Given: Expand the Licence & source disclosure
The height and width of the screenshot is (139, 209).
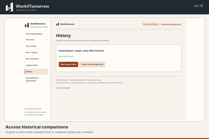Looking at the screenshot, I should click(63, 88).
